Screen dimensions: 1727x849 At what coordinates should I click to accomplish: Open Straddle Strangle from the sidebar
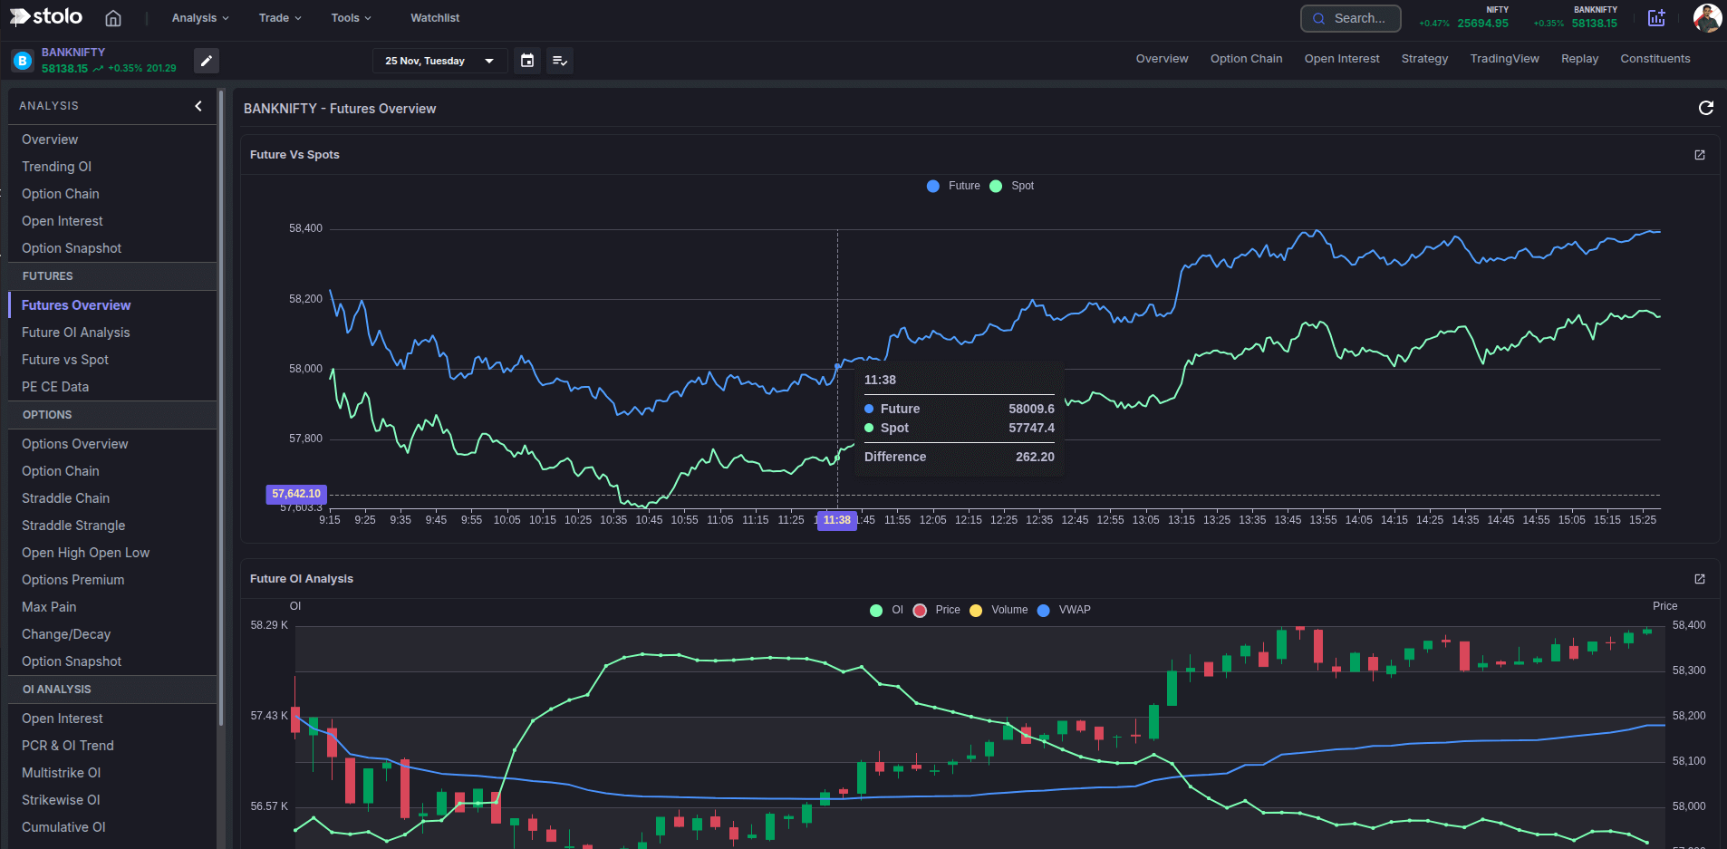(x=73, y=525)
